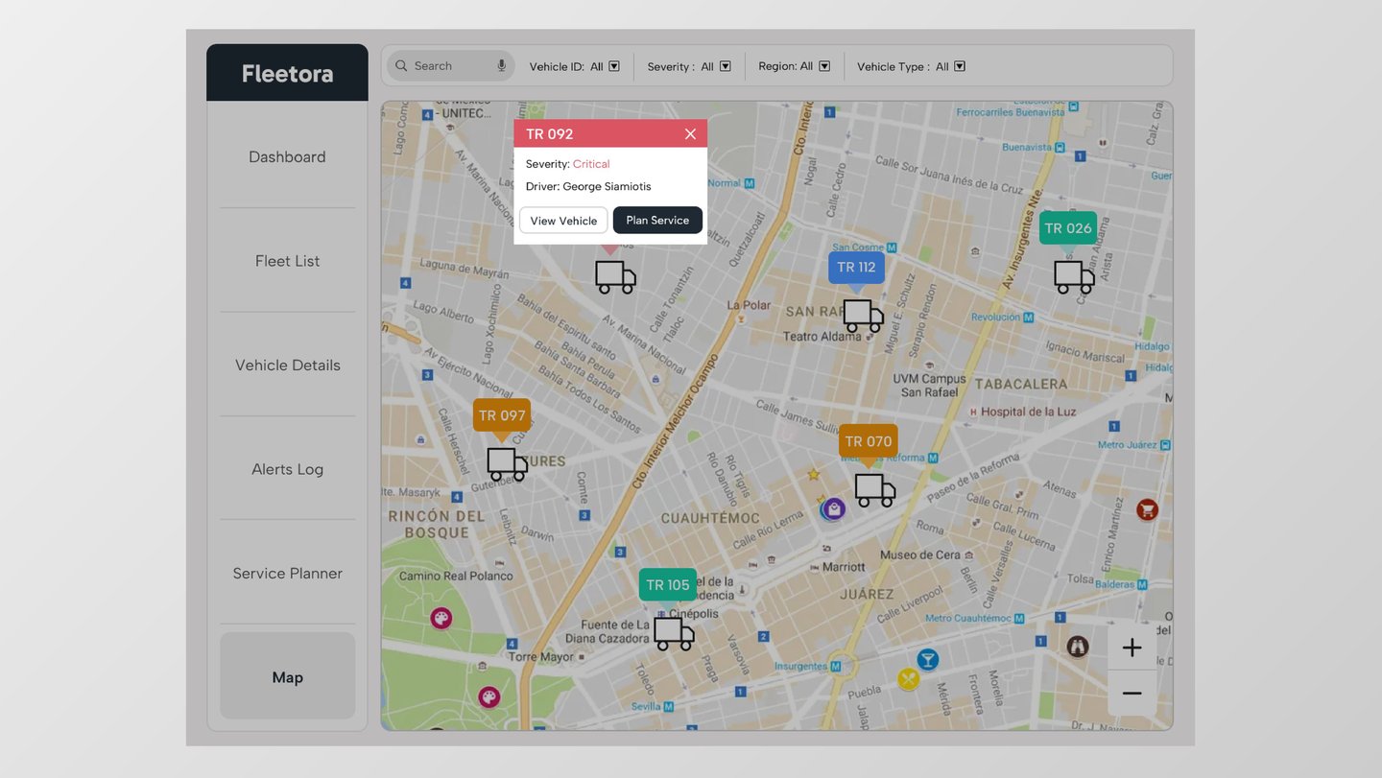Click the yellow restaurant map pin
1382x778 pixels.
(908, 679)
